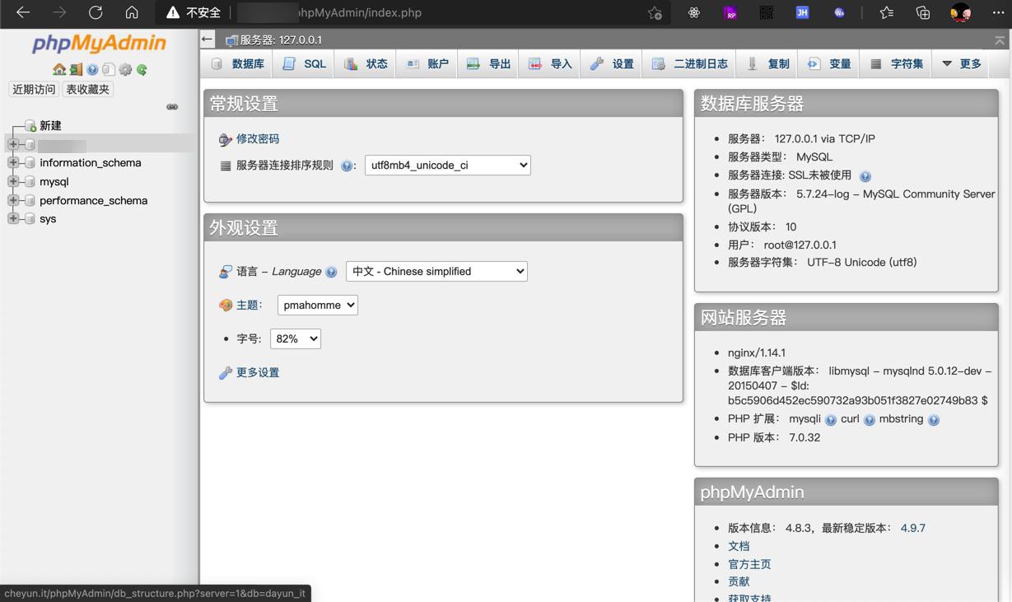Switch to the 变量 tab
1012x602 pixels.
829,63
